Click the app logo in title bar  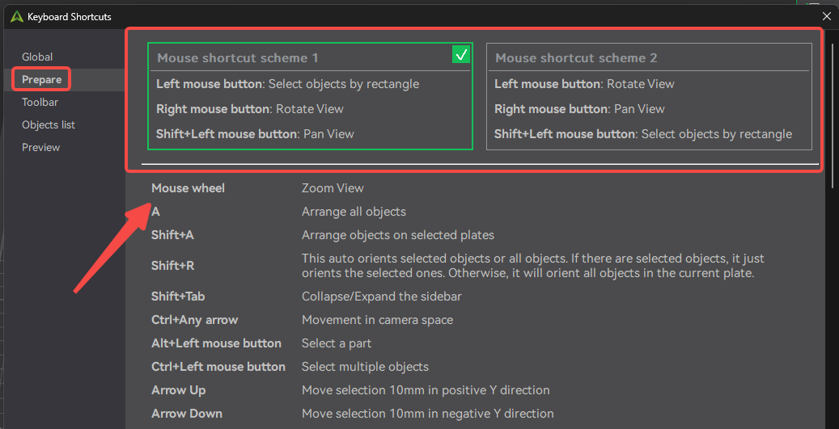16,16
